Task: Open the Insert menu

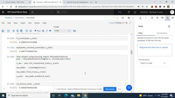Action: [x=23, y=23]
